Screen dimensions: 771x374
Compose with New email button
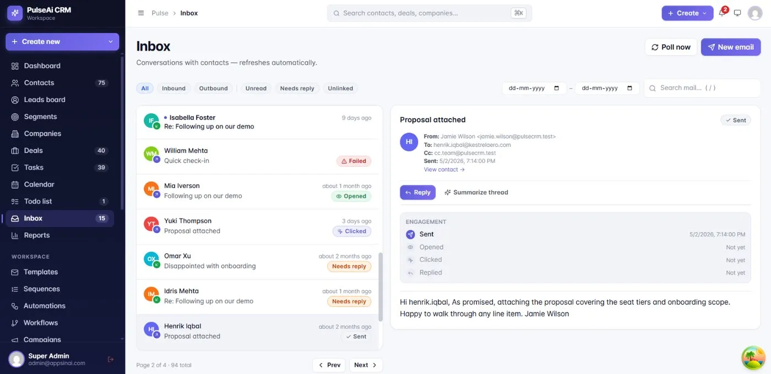pos(731,47)
